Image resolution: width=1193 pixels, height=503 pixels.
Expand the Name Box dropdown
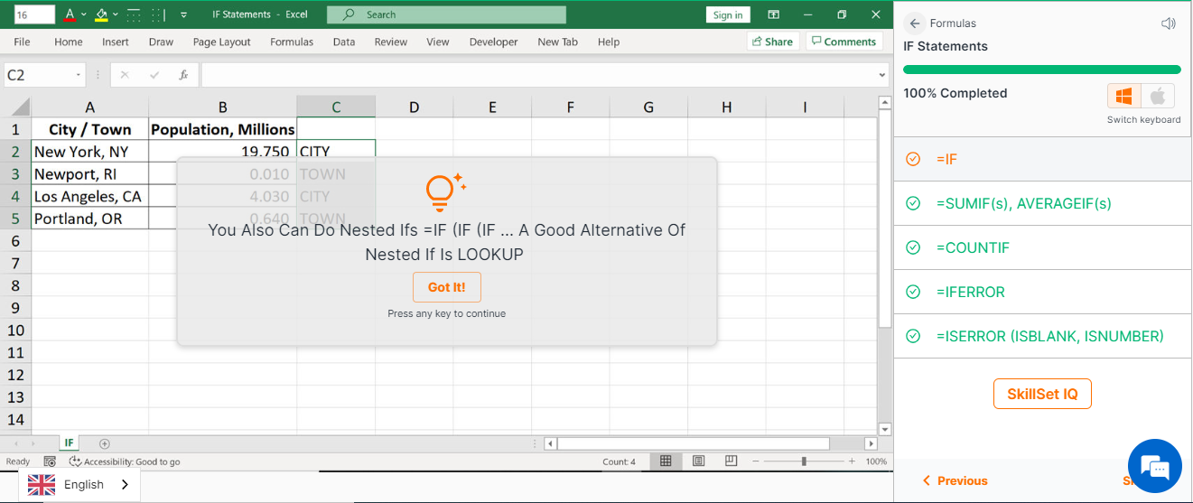click(x=79, y=75)
